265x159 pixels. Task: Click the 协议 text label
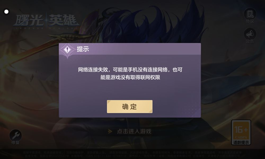pos(250,21)
